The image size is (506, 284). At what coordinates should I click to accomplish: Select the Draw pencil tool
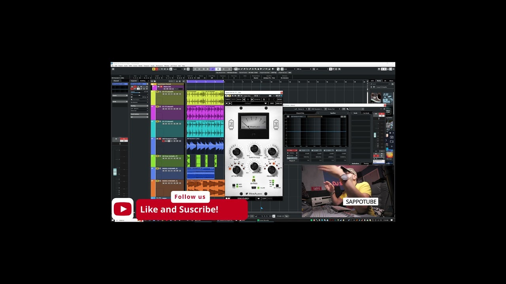(242, 69)
